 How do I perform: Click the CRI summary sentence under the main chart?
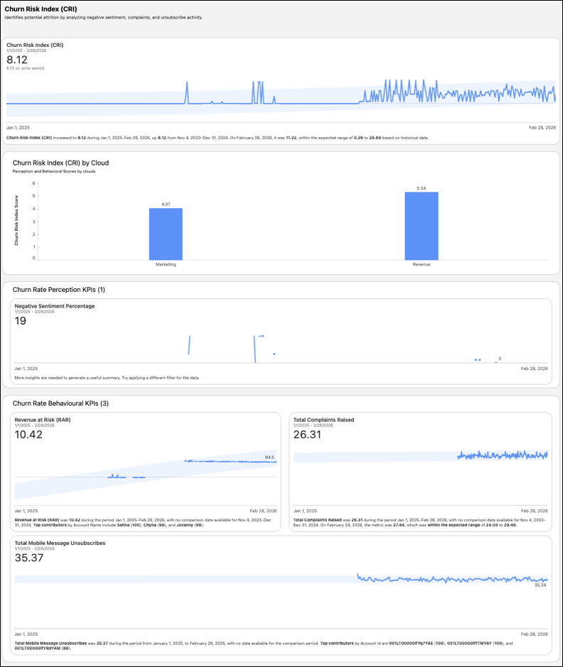218,138
